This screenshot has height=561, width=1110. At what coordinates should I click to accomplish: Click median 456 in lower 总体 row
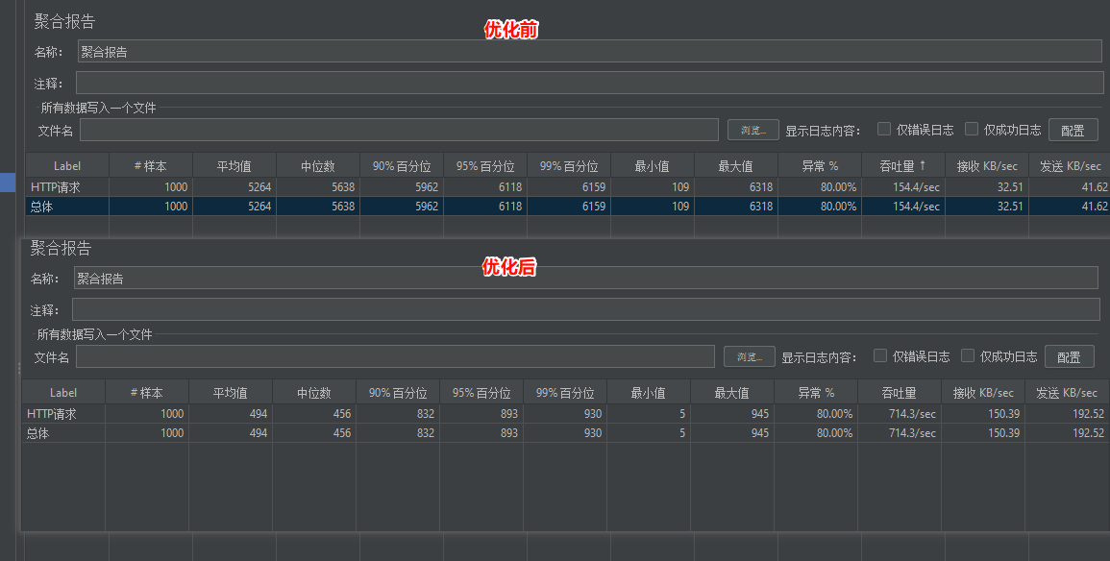[342, 433]
